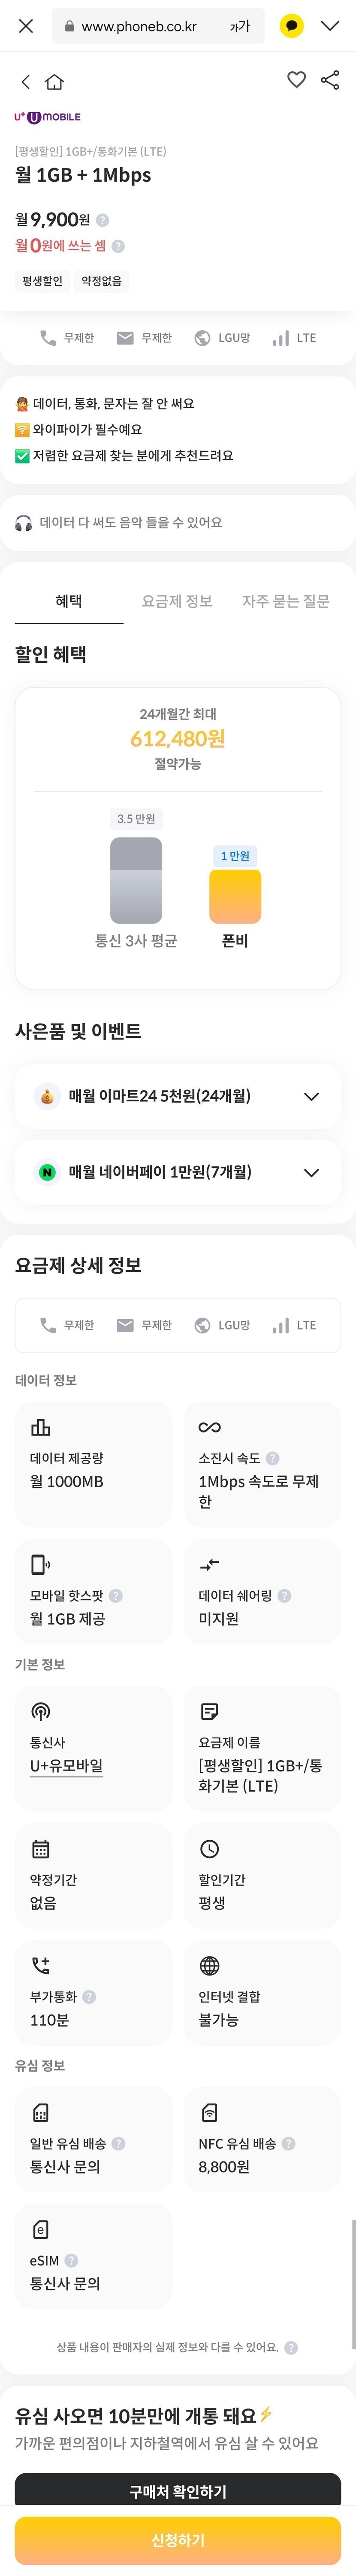Tap the 구매처 확인하기 button
The image size is (356, 2576).
coord(178,2491)
